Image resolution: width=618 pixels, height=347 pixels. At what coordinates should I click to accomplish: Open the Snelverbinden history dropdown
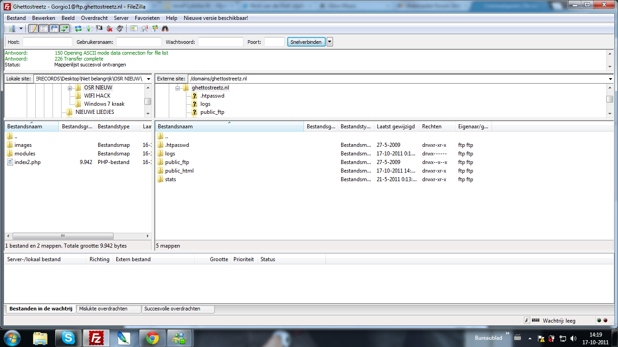point(330,42)
